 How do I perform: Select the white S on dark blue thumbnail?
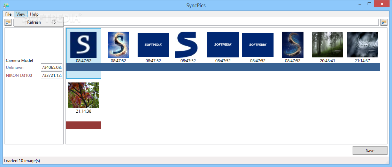point(84,45)
